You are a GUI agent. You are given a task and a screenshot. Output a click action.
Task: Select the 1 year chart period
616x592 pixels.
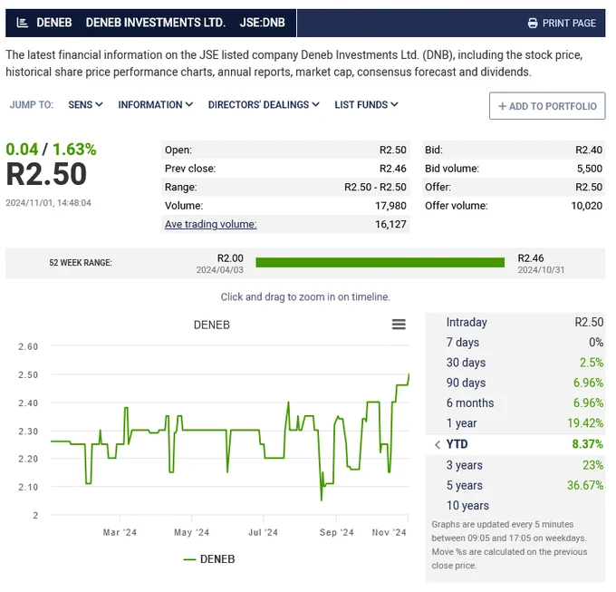(x=462, y=423)
